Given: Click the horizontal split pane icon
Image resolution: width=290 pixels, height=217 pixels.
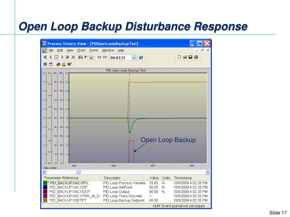Looking at the screenshot, I should click(45, 64).
